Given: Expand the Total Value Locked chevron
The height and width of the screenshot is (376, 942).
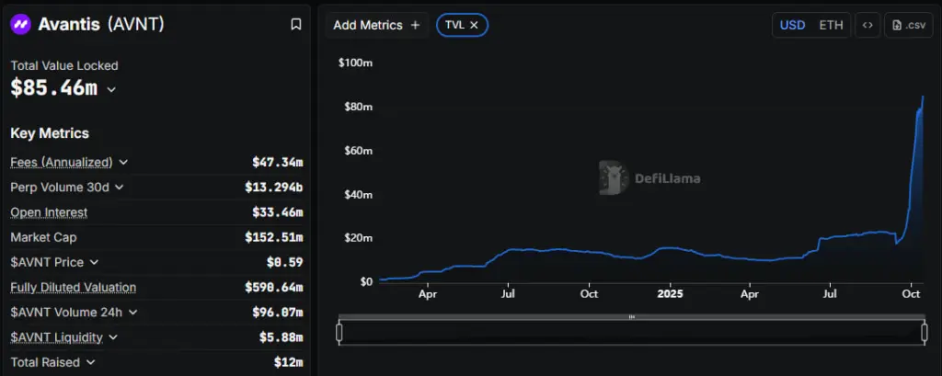Looking at the screenshot, I should pos(111,89).
